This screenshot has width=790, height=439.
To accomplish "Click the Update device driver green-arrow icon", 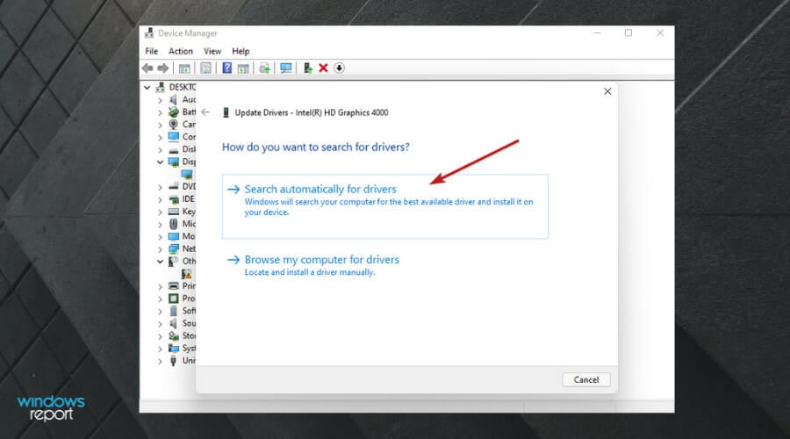I will (307, 68).
